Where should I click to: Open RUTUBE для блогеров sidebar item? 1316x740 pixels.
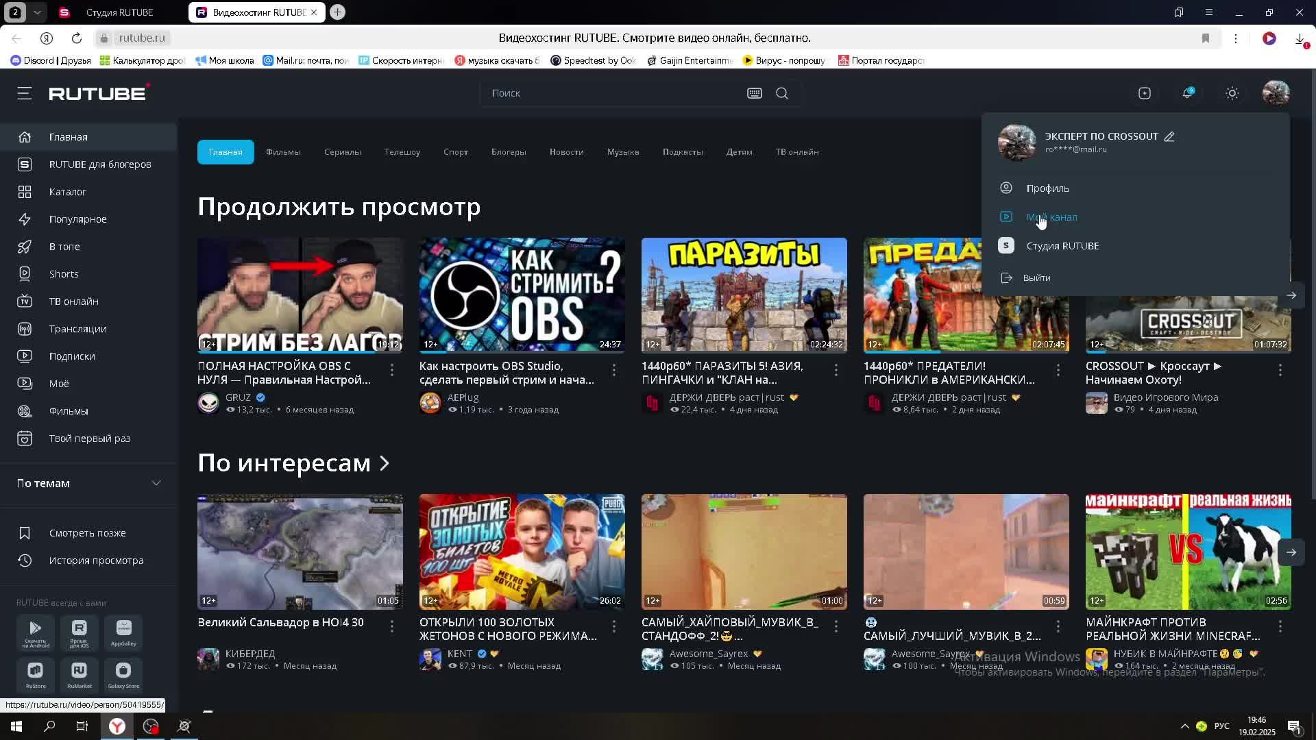[x=88, y=164]
